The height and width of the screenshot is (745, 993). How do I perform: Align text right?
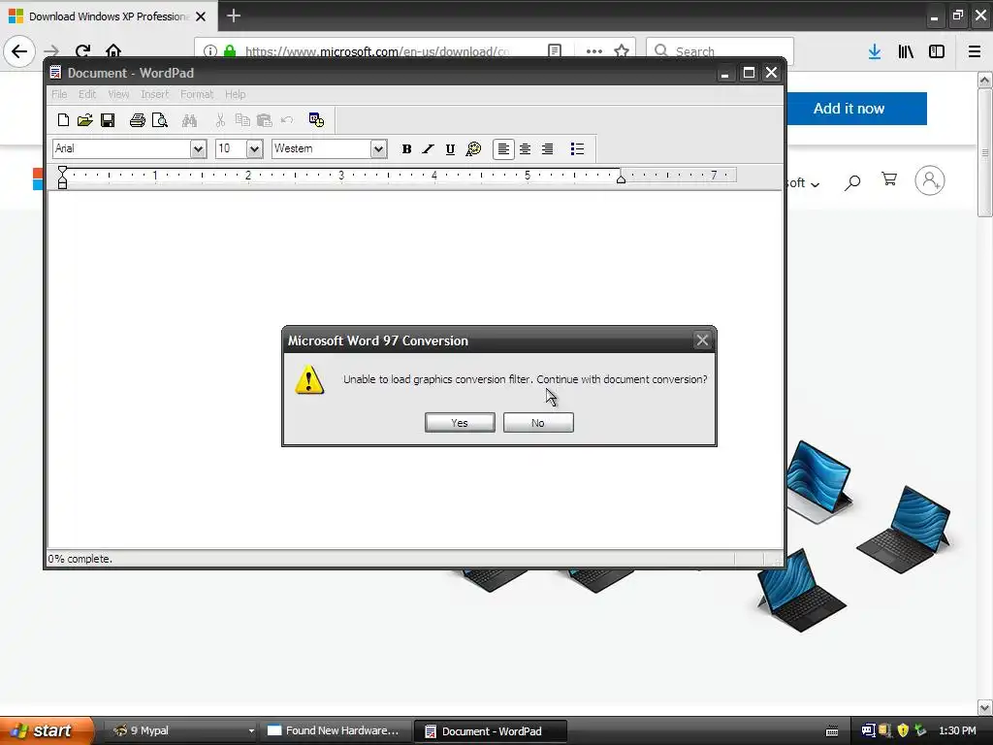tap(548, 148)
